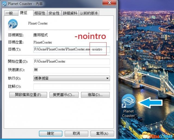
Task: Click the 快速鍵(K) shortcut key field
Action: click(x=72, y=70)
